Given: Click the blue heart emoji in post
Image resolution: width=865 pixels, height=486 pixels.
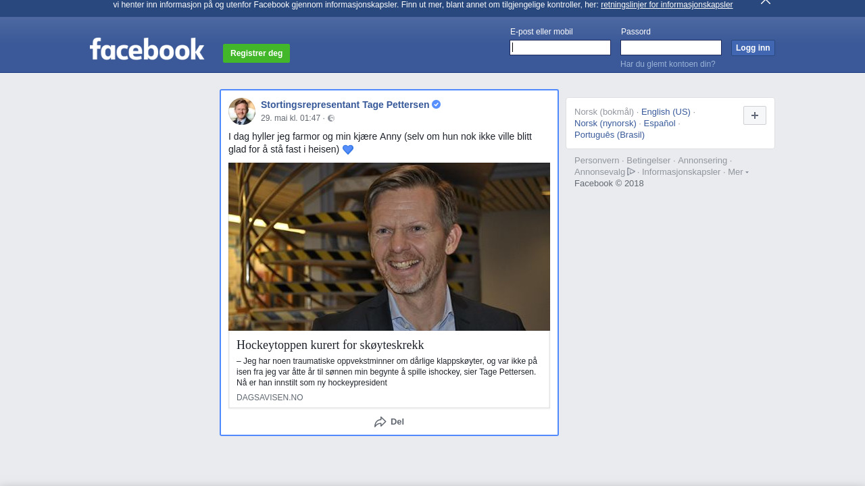Looking at the screenshot, I should pos(348,150).
